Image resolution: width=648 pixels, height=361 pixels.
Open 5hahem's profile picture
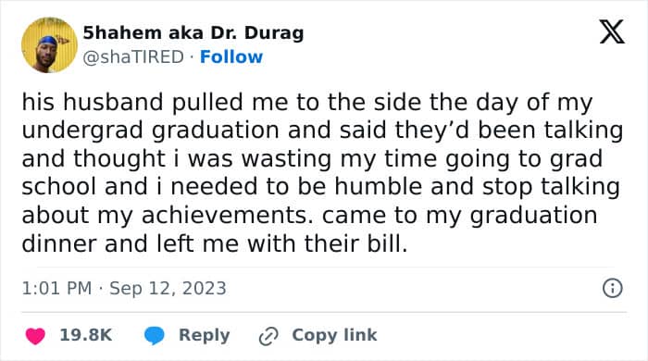[x=49, y=45]
